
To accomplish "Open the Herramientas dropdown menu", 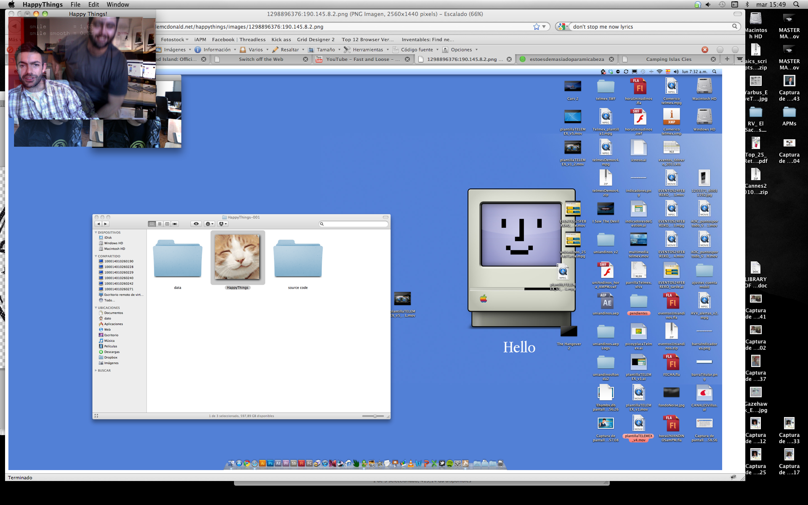I will click(367, 50).
